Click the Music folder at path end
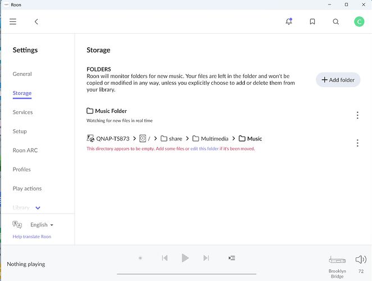This screenshot has height=281, width=372. click(x=250, y=139)
